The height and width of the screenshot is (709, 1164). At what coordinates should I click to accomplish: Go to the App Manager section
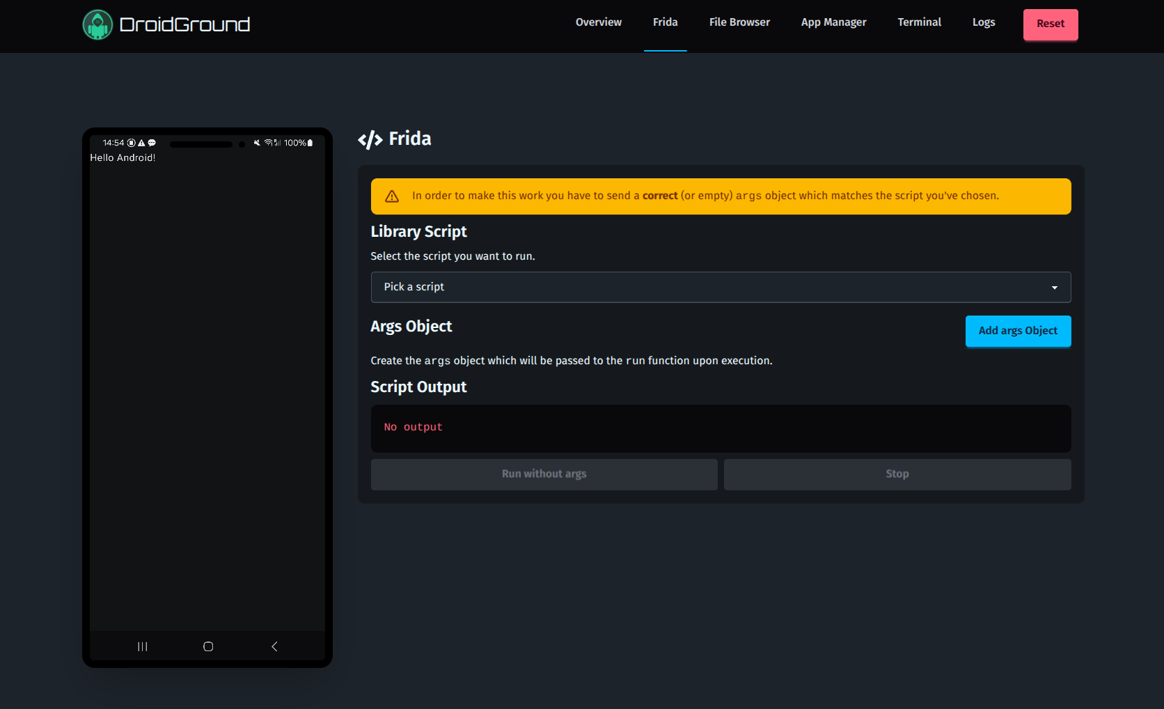point(833,22)
